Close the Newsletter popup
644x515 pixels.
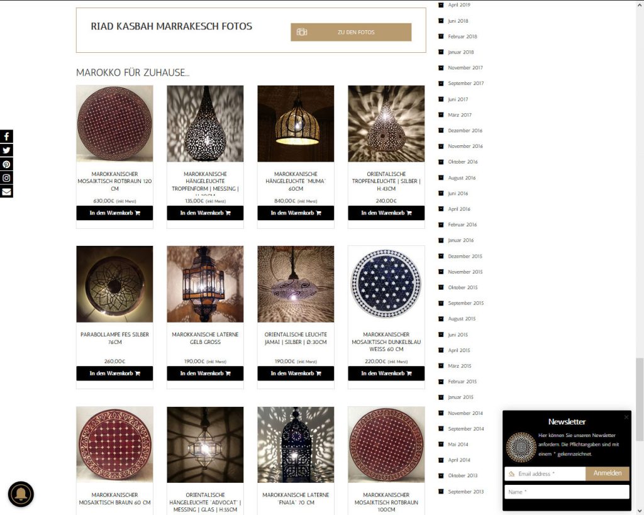(626, 417)
